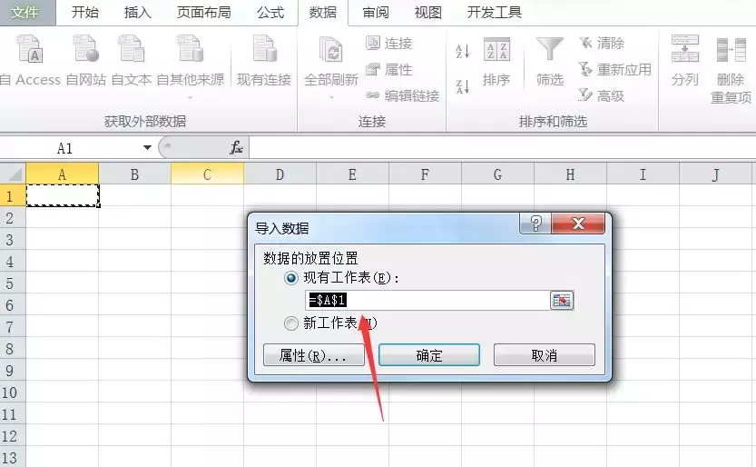Select column F header

426,174
